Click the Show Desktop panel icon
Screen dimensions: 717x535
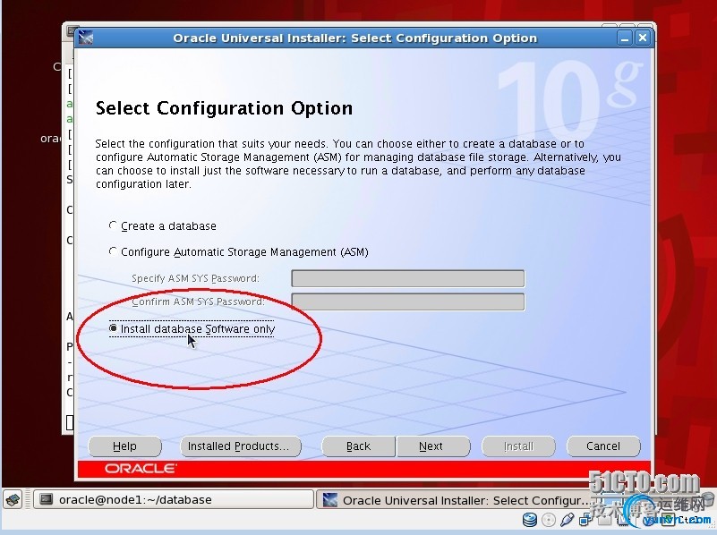13,499
